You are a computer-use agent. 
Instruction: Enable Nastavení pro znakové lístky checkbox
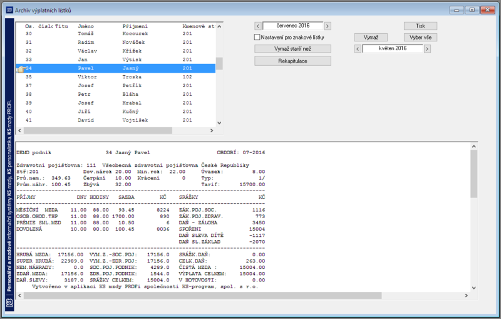[x=257, y=38]
